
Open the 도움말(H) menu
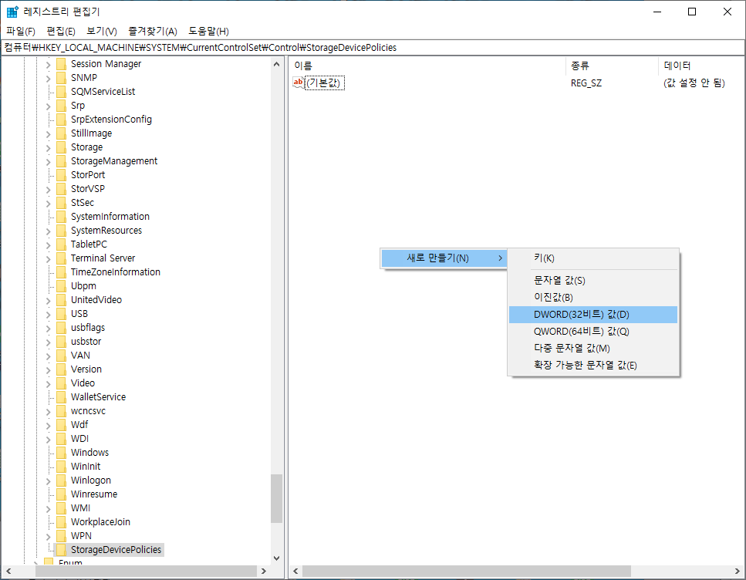tap(208, 32)
